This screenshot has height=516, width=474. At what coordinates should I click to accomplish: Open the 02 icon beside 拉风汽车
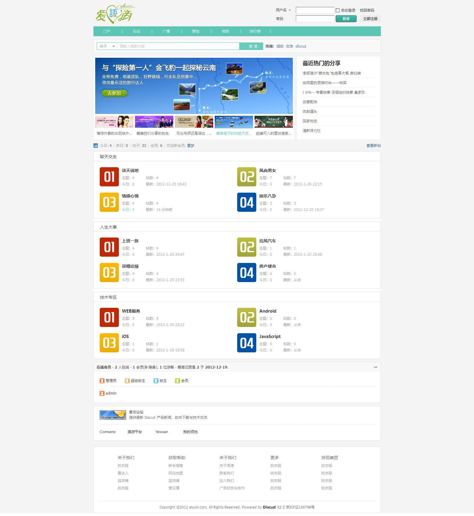point(247,247)
